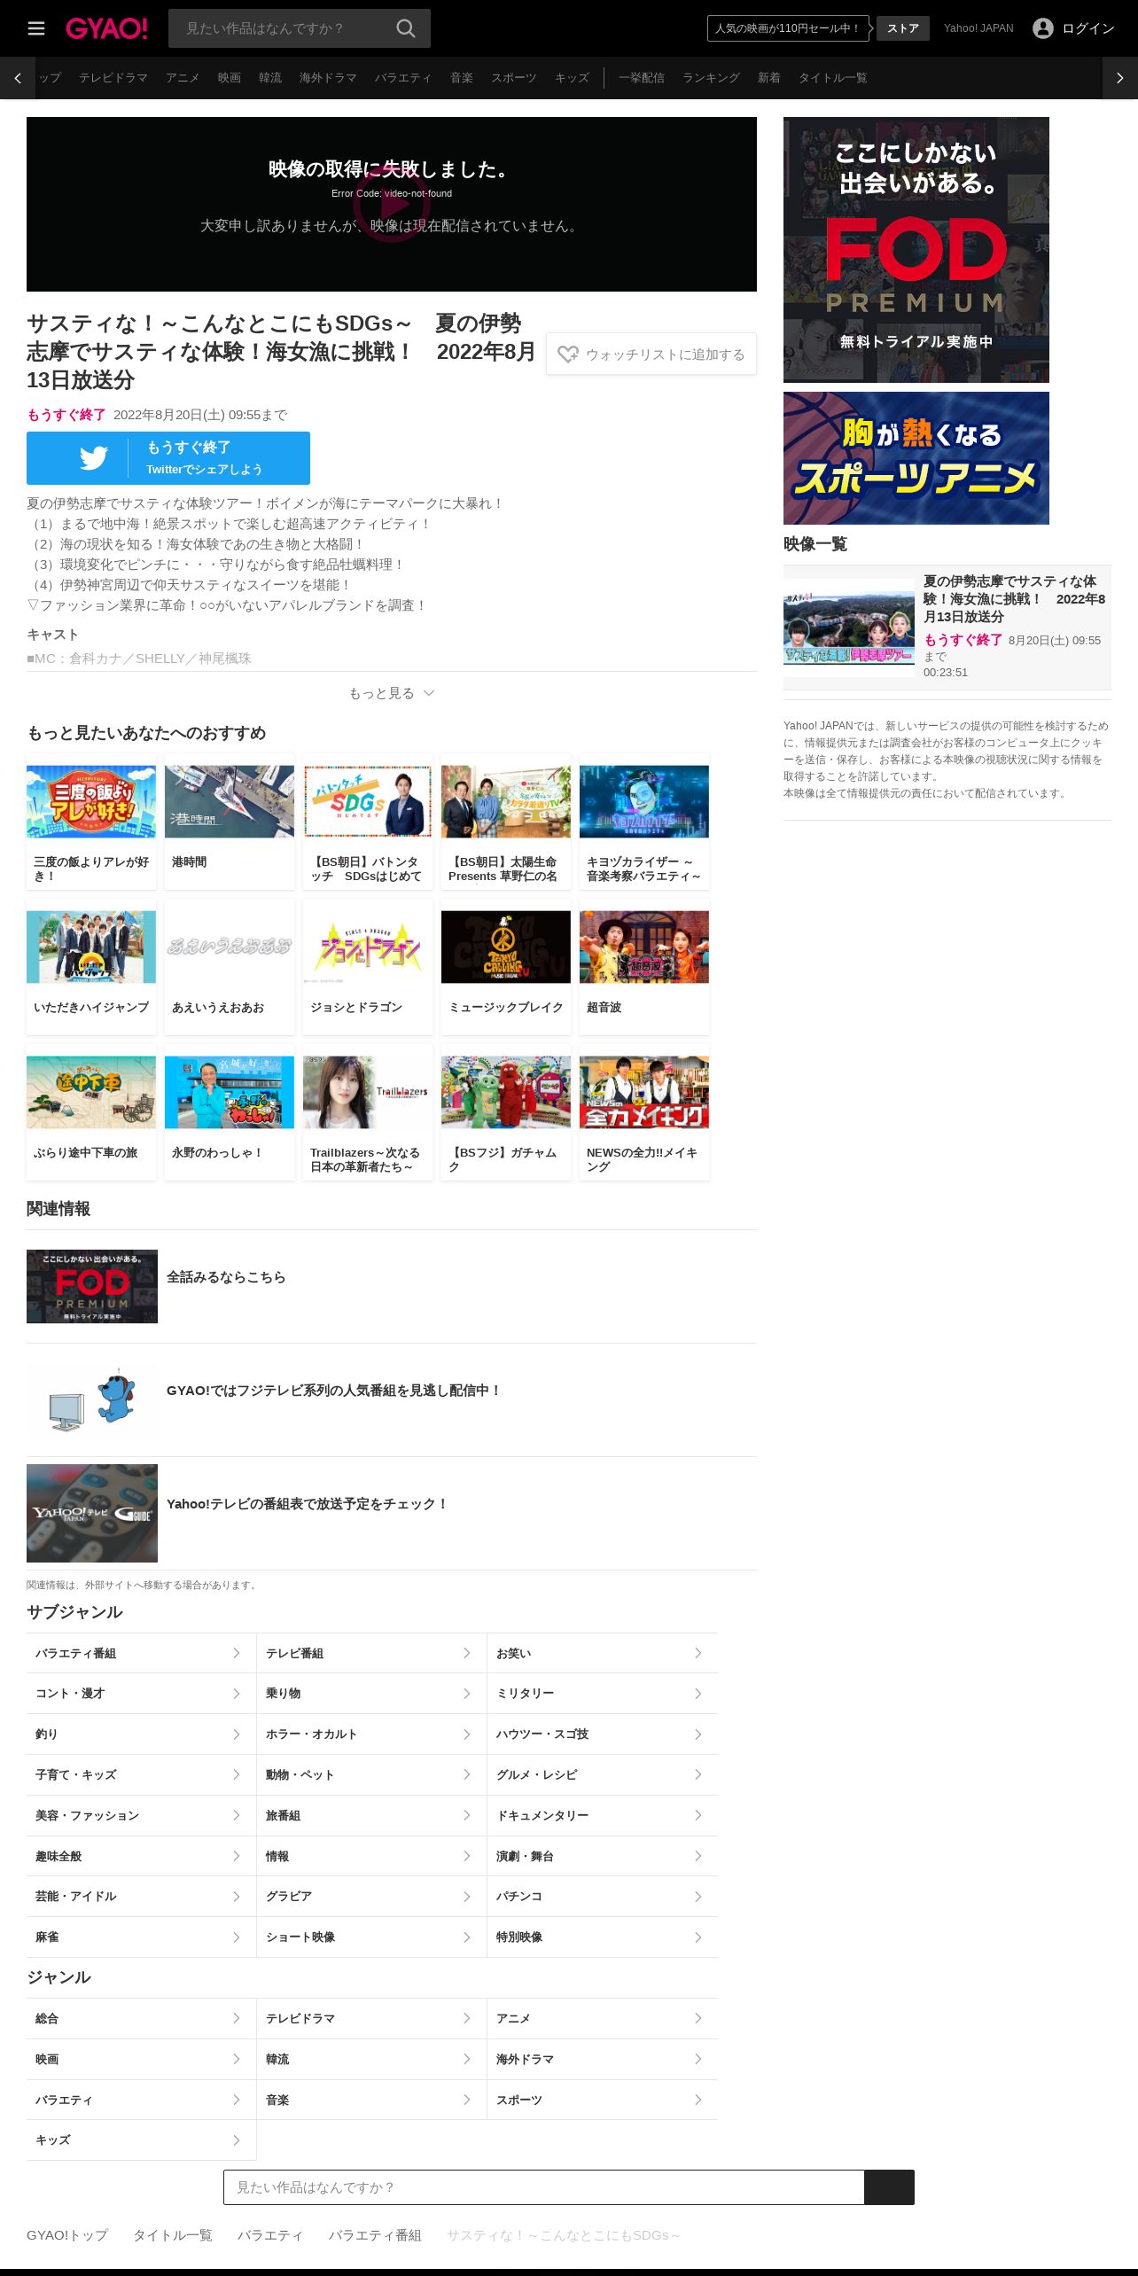The height and width of the screenshot is (2276, 1138).
Task: Open Yahoo!テレビ番組表 related link
Action: [392, 1514]
